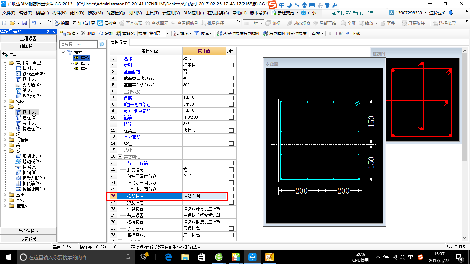The width and height of the screenshot is (470, 264).
Task: Open the 查找 dropdown
Action: pos(317,33)
